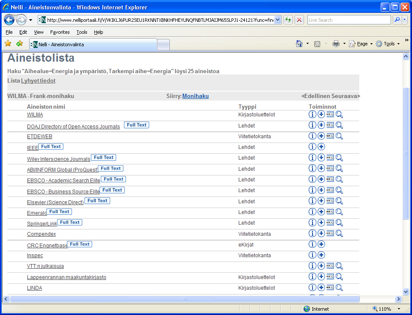Expand the Home button dropdown
The image size is (412, 315).
pyautogui.click(x=307, y=44)
